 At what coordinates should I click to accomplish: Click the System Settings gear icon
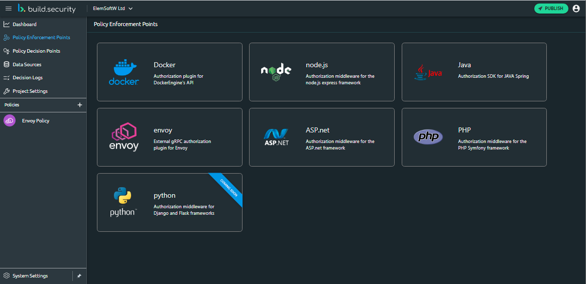tap(7, 276)
